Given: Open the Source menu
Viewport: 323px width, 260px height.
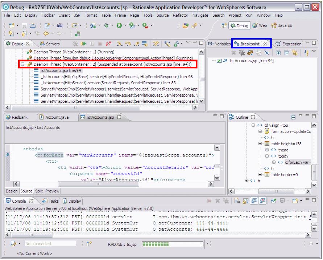Looking at the screenshot, I should click(162, 15).
